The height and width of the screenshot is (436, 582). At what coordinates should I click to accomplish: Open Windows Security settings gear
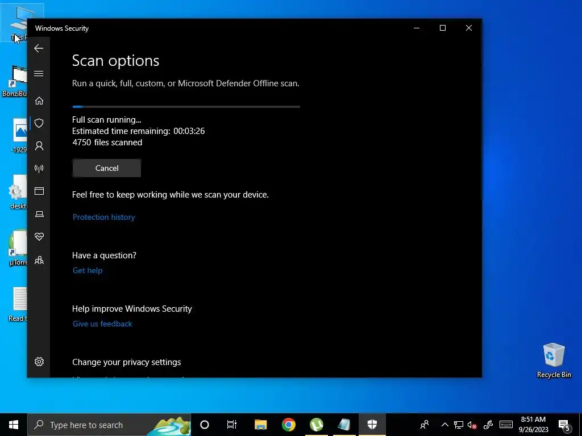(39, 362)
